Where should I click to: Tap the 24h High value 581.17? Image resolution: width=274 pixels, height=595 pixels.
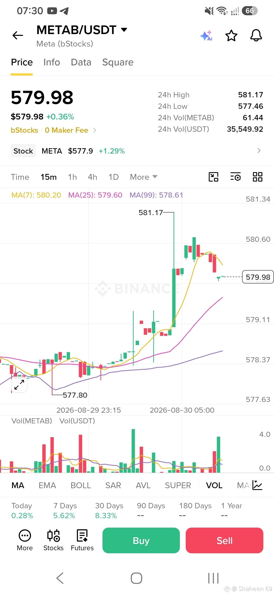click(251, 95)
